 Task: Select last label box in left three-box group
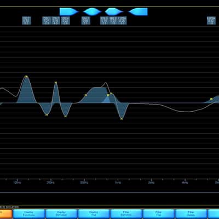[65, 20]
